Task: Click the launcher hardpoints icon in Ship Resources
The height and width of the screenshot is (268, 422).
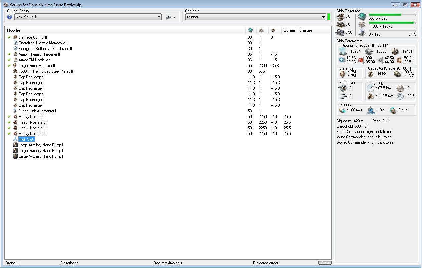Action: point(341,24)
